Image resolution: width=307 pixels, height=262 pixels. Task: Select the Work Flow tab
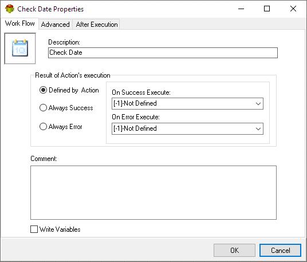pyautogui.click(x=20, y=23)
